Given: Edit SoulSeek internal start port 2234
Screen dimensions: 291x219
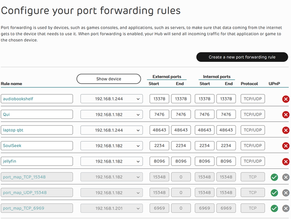Looking at the screenshot, I should tap(204, 146).
